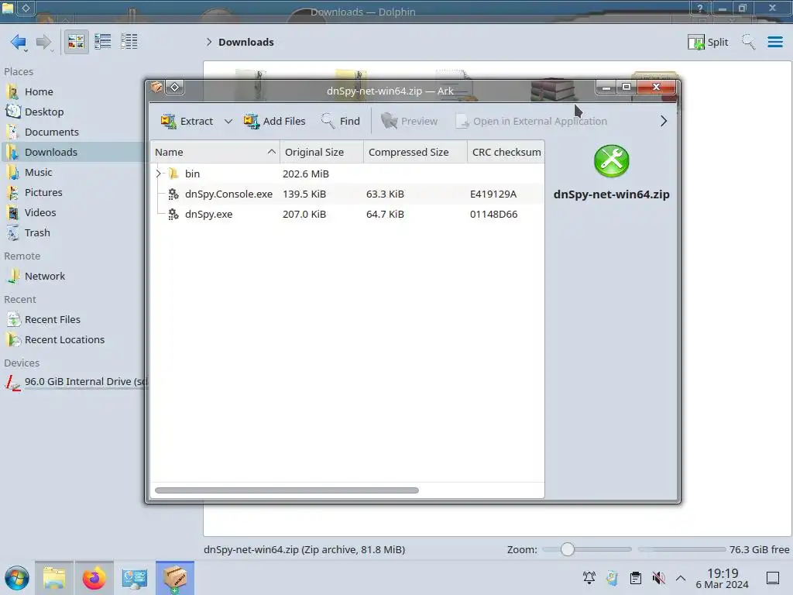793x595 pixels.
Task: Switch Dolphin to Icons view mode
Action: (x=76, y=42)
